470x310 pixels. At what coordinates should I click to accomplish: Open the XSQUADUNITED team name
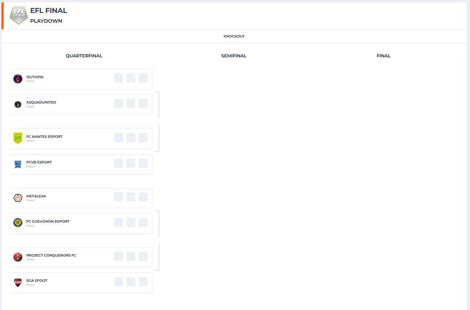click(x=41, y=102)
